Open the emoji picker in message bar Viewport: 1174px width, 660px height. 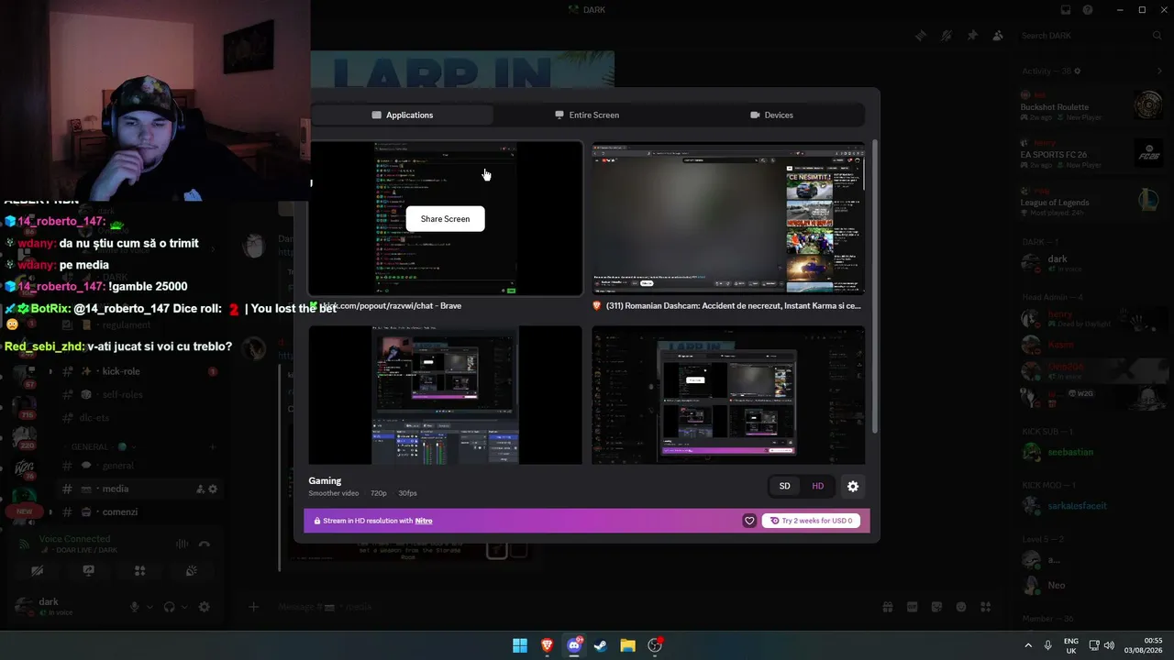961,607
